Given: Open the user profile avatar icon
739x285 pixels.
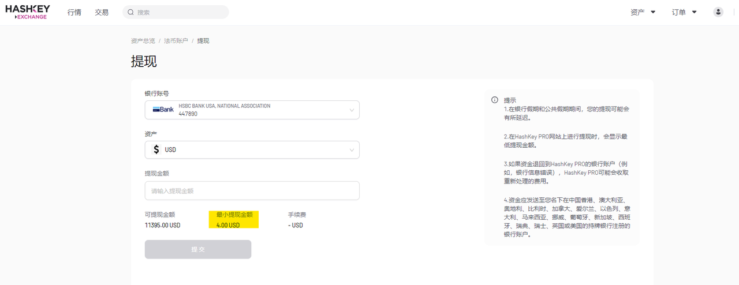Looking at the screenshot, I should 718,12.
